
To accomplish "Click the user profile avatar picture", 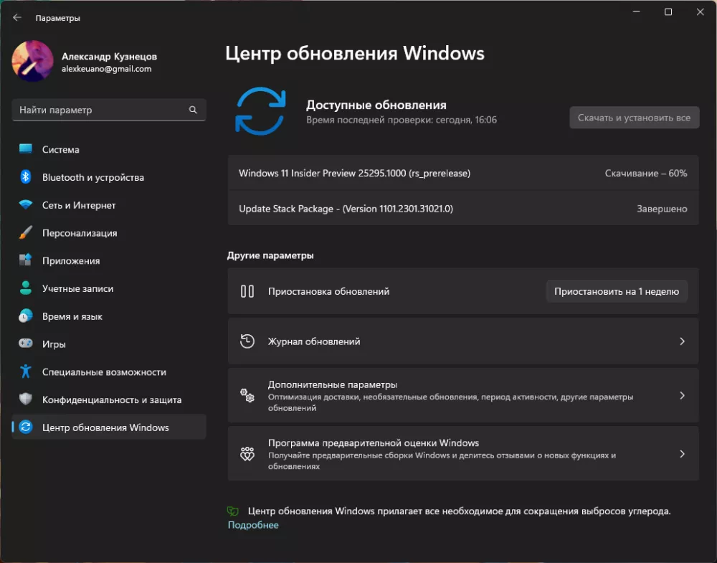I will point(32,62).
